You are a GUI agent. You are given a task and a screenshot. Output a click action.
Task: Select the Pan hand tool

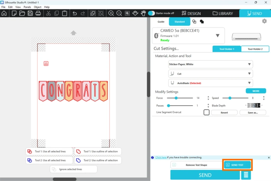tap(143, 13)
